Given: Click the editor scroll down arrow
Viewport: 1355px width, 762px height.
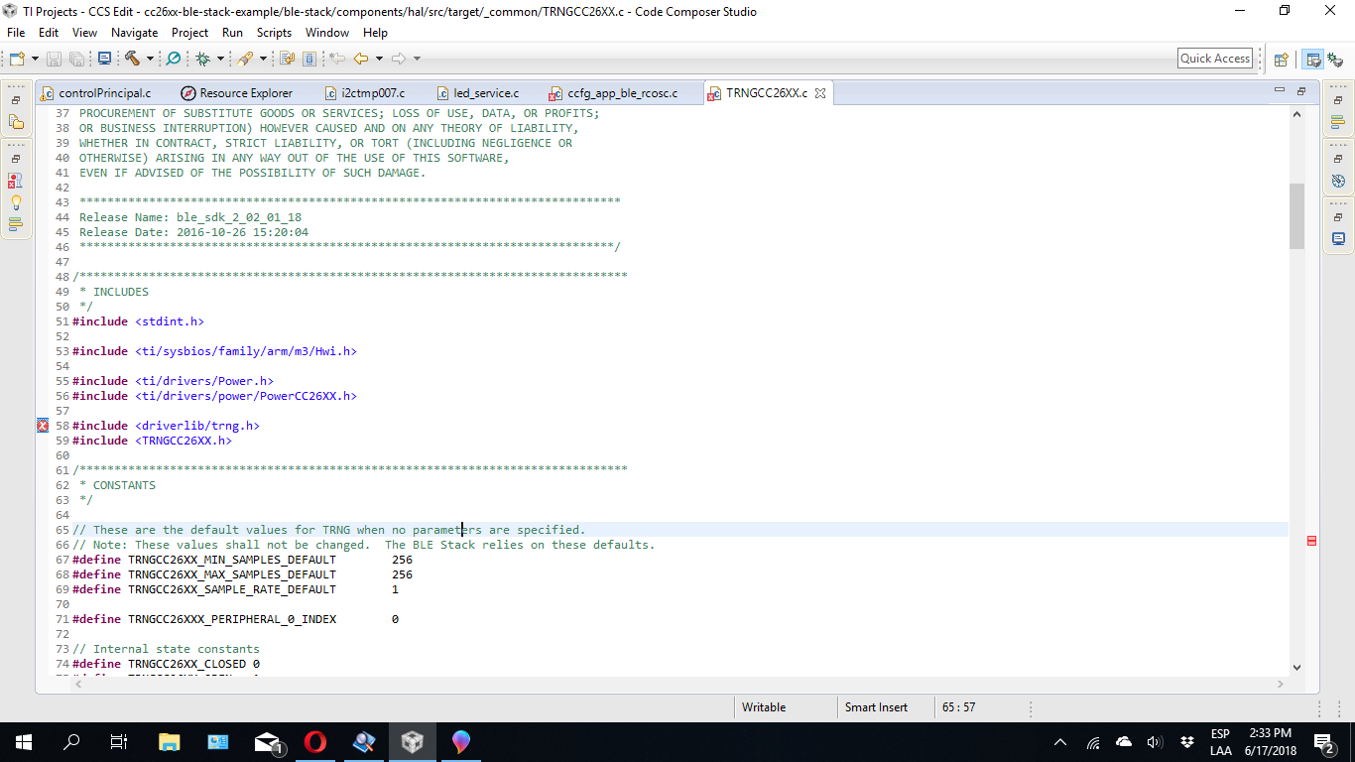Looking at the screenshot, I should click(1296, 668).
